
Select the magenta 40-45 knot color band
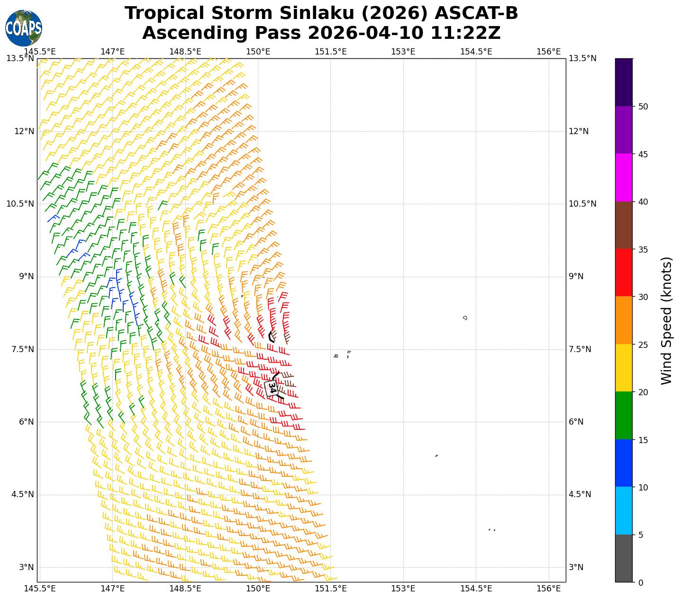pyautogui.click(x=623, y=178)
